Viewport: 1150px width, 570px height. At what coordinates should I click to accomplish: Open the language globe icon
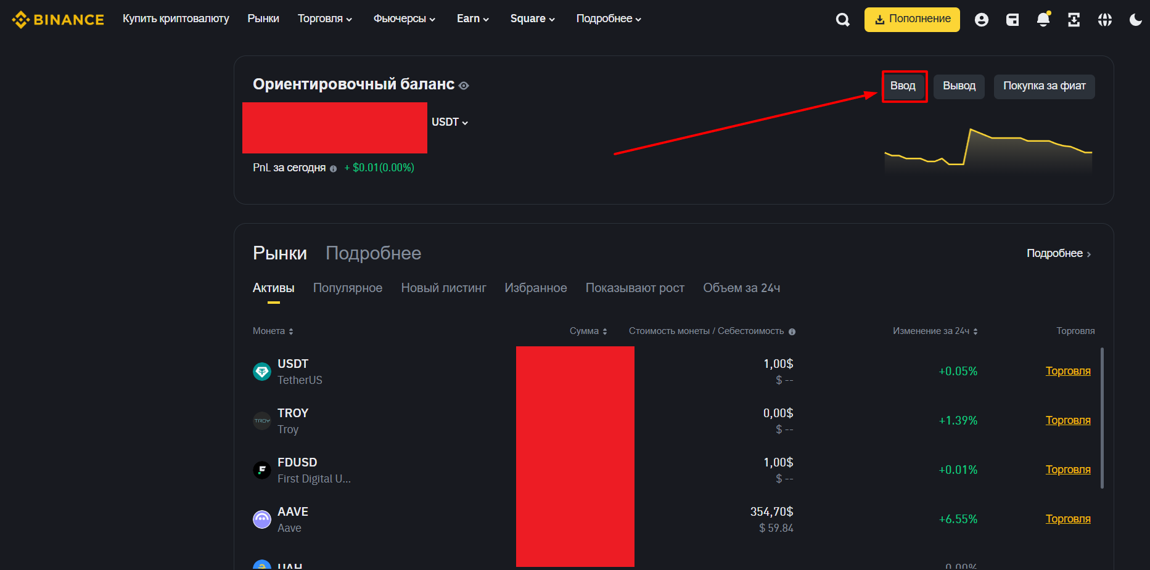click(x=1105, y=20)
